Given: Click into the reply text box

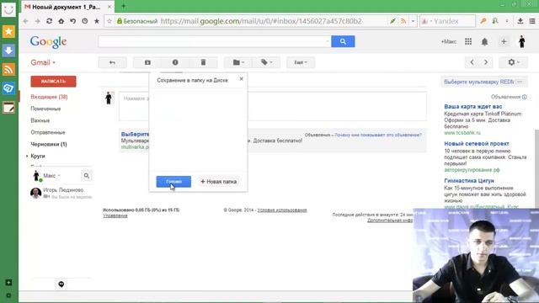Looking at the screenshot, I should (x=273, y=106).
